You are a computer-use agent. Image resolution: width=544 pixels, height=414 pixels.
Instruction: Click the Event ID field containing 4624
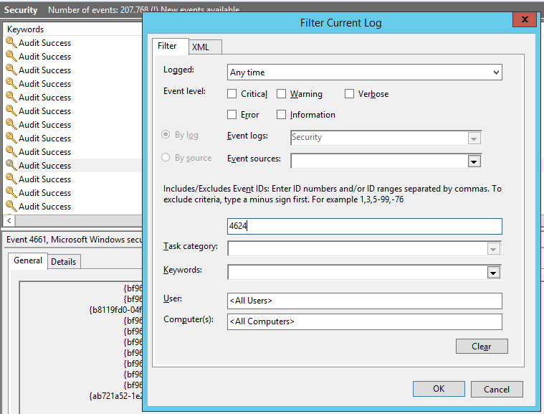(364, 227)
